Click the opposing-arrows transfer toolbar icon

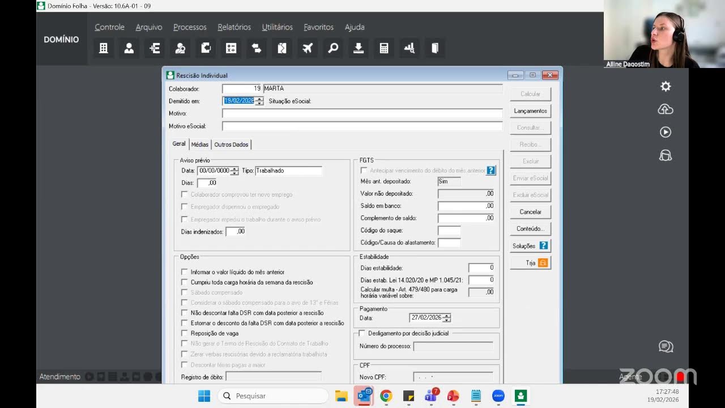(257, 48)
